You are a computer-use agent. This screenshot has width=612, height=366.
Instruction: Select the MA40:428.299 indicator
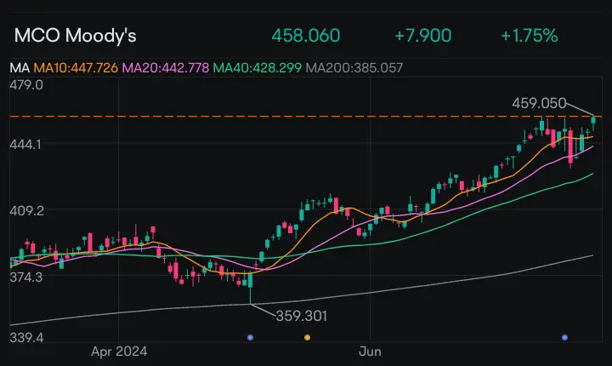(258, 67)
